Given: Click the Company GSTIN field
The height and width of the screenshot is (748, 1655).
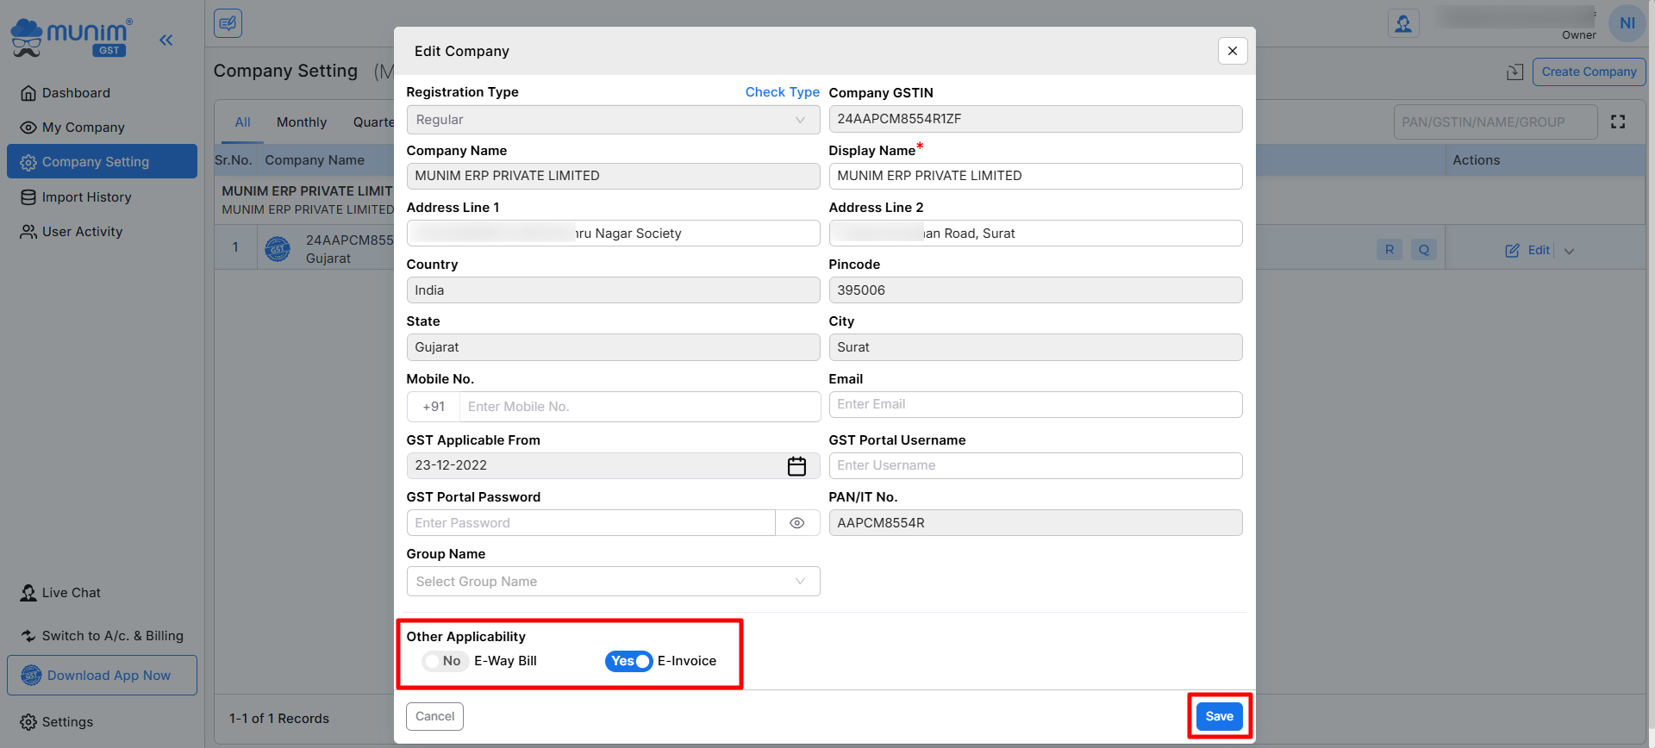Looking at the screenshot, I should pyautogui.click(x=1035, y=119).
